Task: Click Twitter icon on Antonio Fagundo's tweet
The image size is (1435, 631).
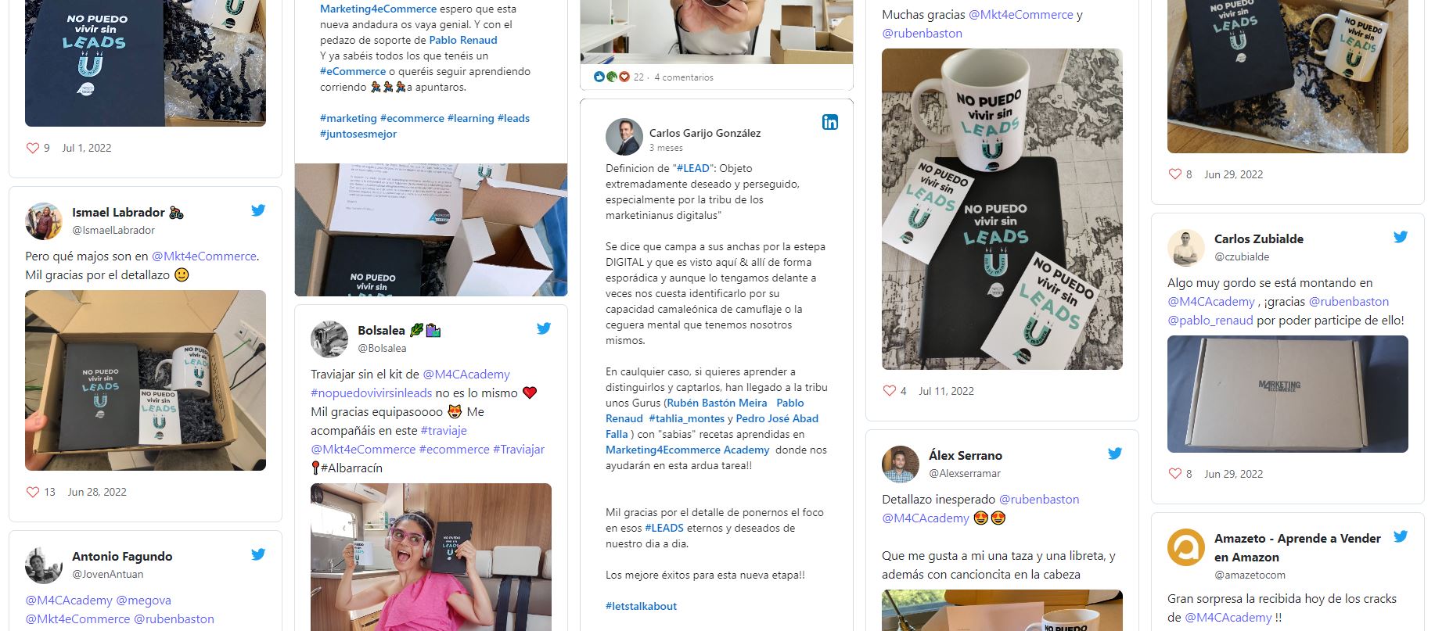Action: click(258, 554)
